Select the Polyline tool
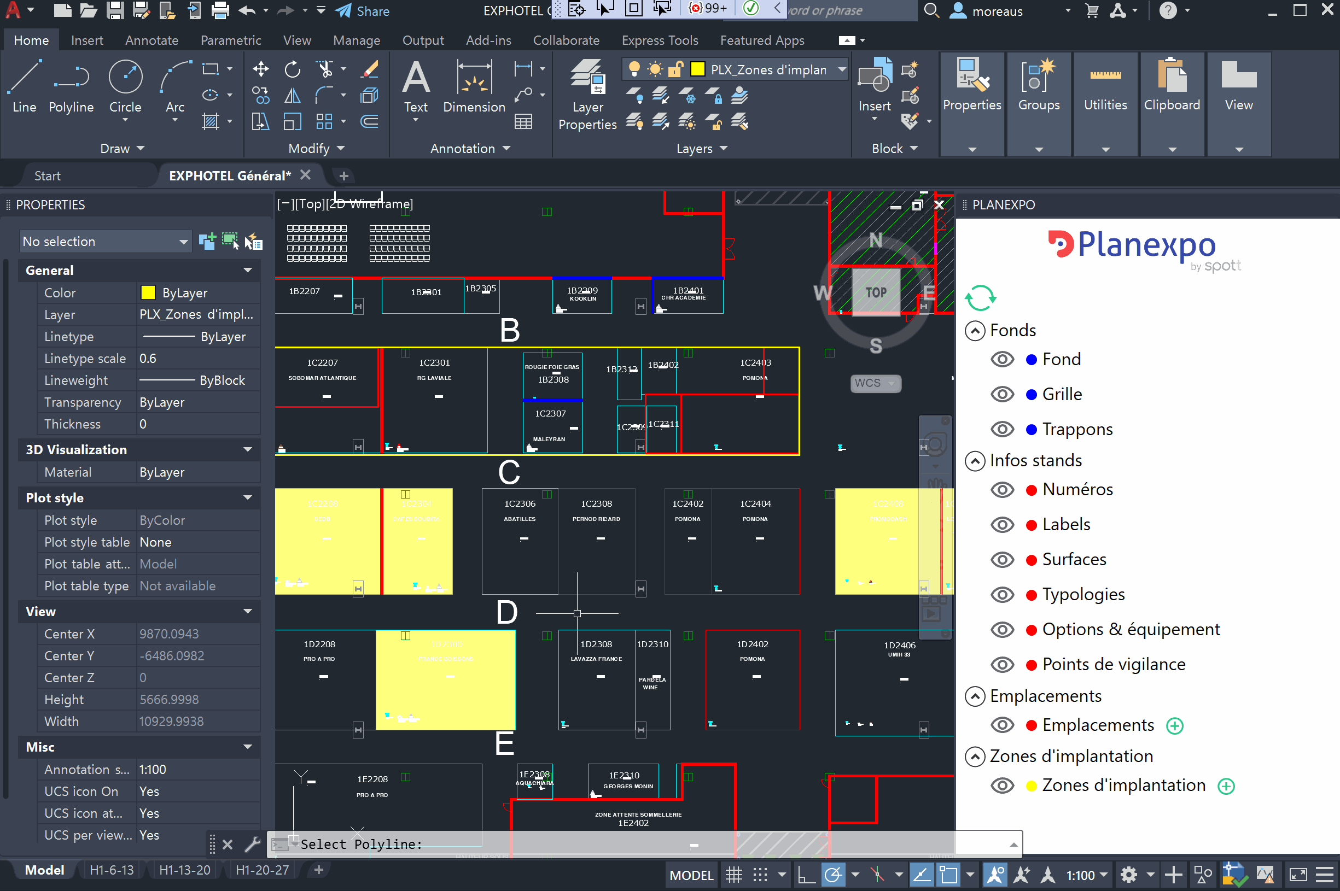This screenshot has width=1340, height=891. 71,86
